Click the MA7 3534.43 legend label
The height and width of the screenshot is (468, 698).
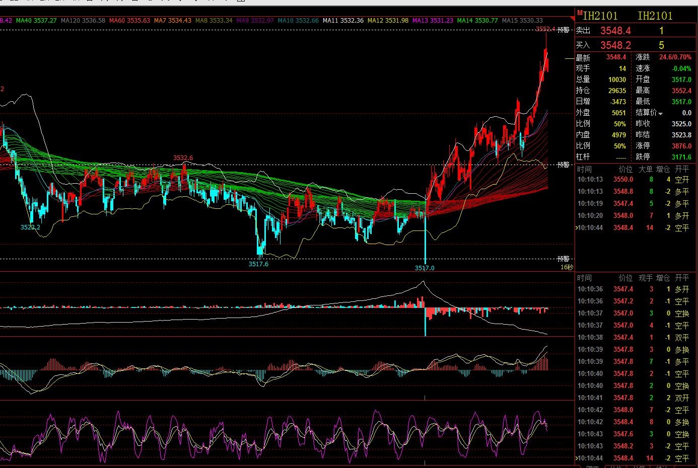(173, 21)
